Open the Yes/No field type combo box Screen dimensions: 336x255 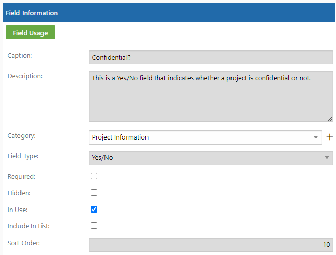211,158
